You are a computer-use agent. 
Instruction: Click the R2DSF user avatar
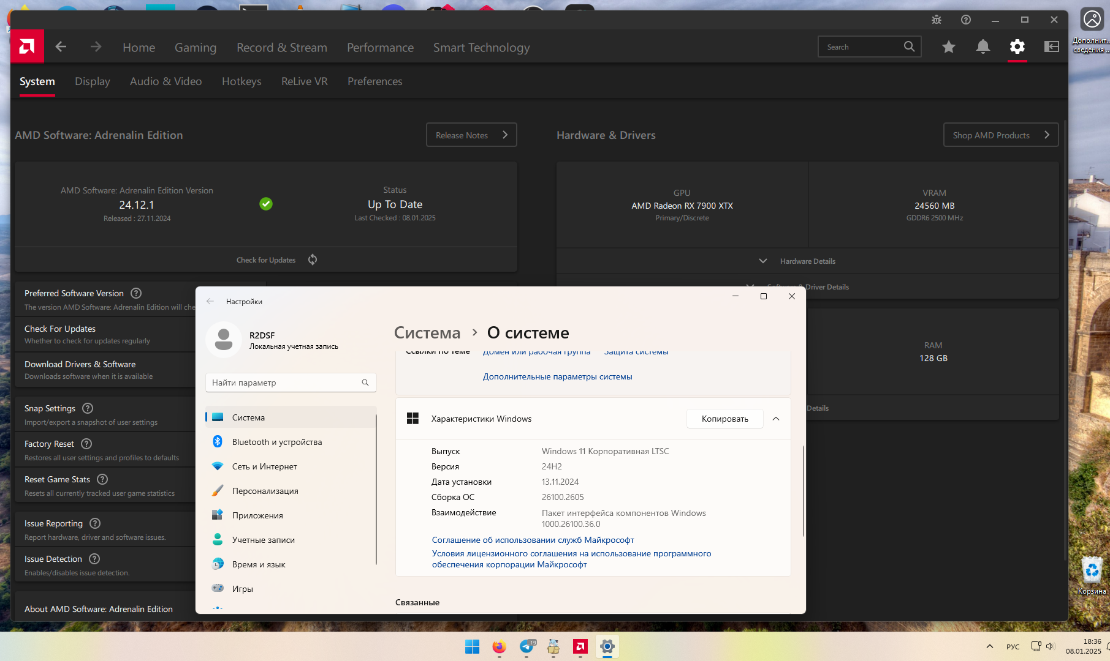tap(224, 340)
